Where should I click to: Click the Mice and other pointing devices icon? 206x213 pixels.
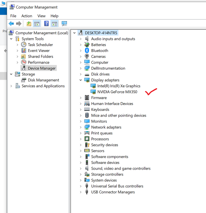point(87,115)
